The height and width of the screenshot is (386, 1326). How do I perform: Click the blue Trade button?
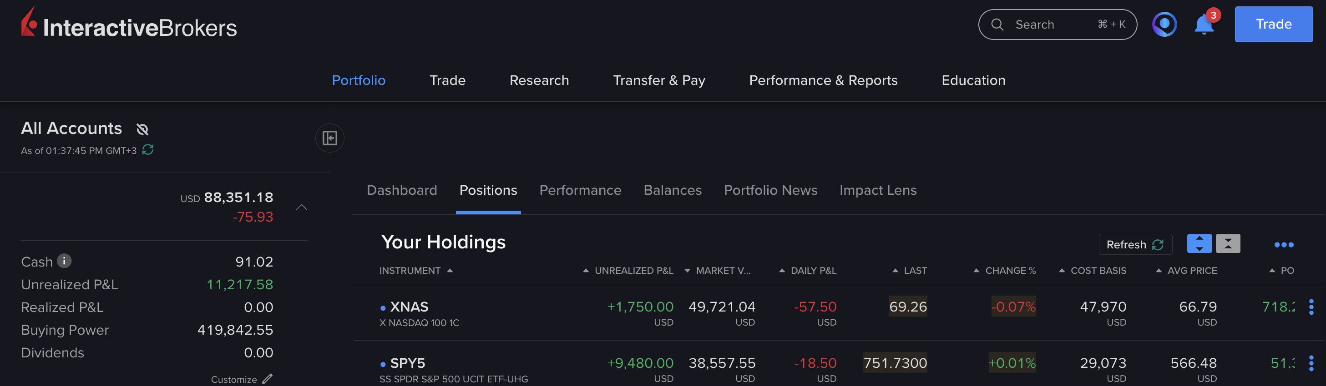pyautogui.click(x=1274, y=24)
